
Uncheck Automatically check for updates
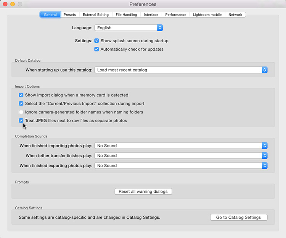(96, 49)
